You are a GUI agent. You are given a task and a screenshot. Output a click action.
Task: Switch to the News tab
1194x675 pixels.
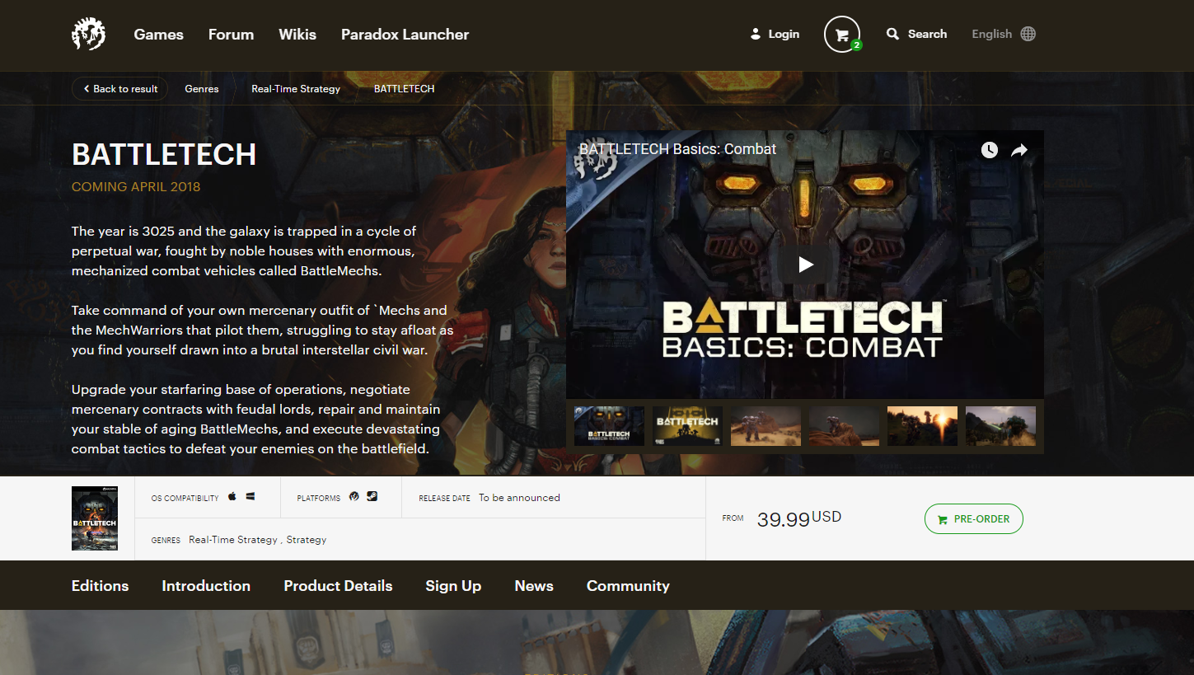point(534,586)
